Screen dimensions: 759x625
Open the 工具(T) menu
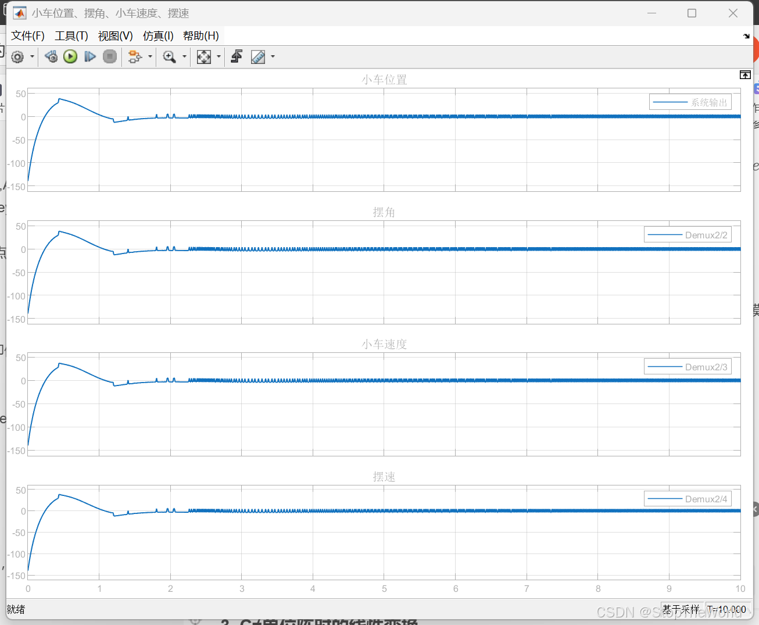[71, 35]
